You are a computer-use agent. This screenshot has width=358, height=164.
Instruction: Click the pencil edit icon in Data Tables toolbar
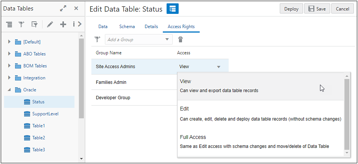(50, 25)
